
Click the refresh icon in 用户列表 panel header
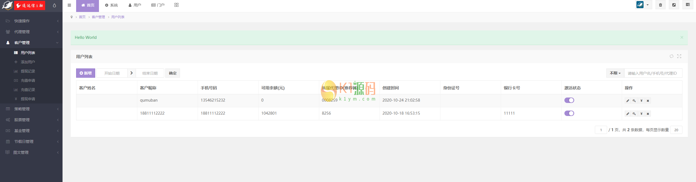(672, 56)
